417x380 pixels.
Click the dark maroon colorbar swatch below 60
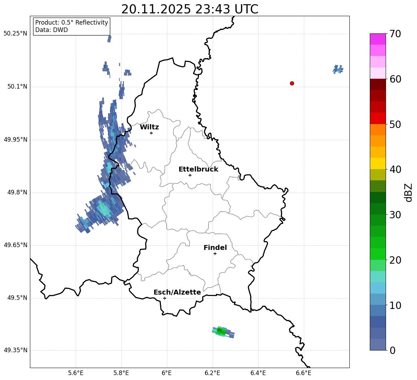pos(378,84)
